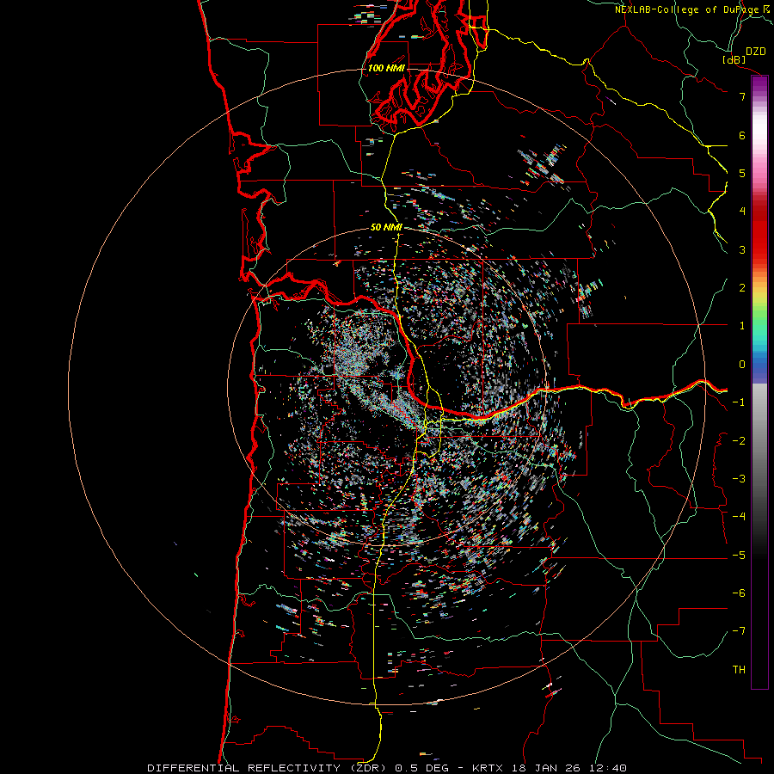Screen dimensions: 774x774
Task: Click the 3 value on the color scale
Action: 742,249
